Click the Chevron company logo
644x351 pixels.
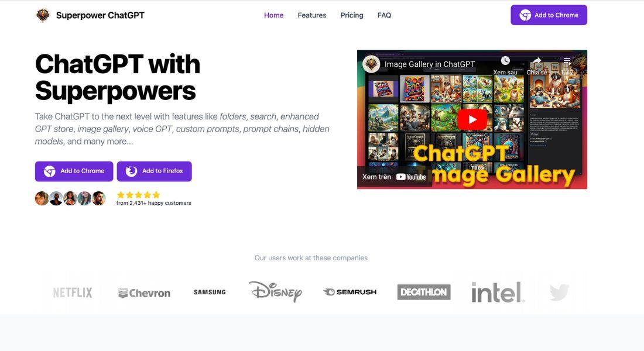[x=144, y=293]
